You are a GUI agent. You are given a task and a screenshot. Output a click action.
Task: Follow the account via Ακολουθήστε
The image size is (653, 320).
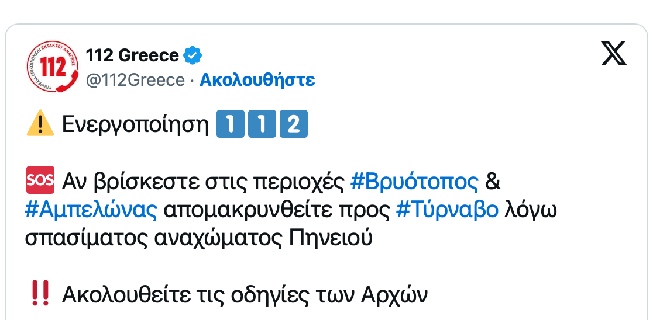point(257,80)
